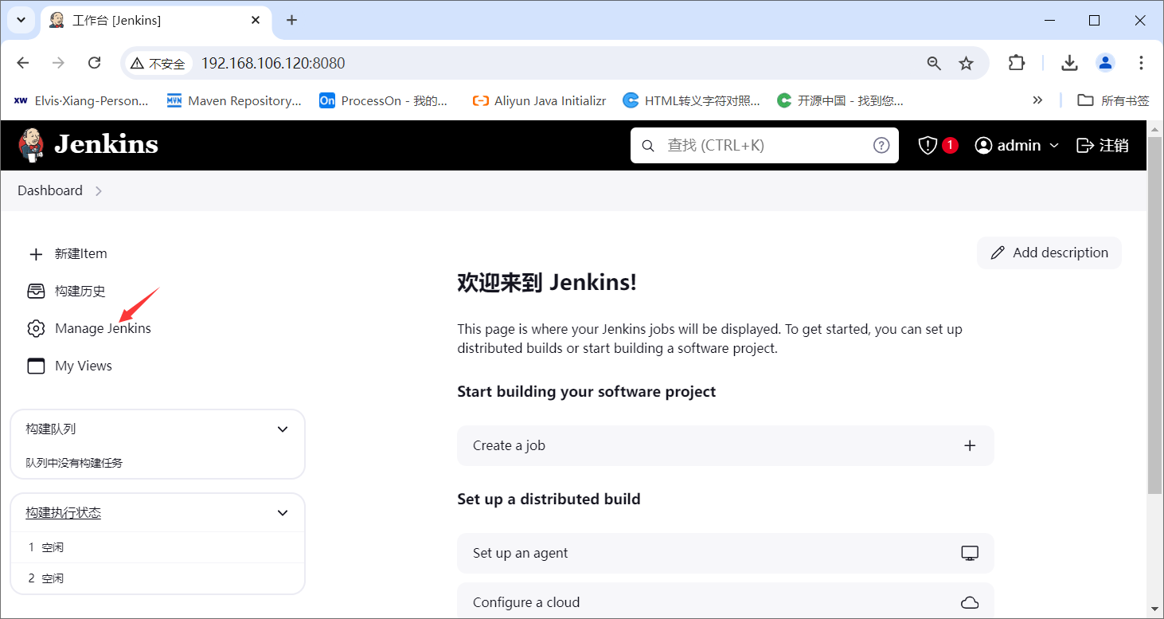
Task: Open the 开源中国 bookmark
Action: 840,100
